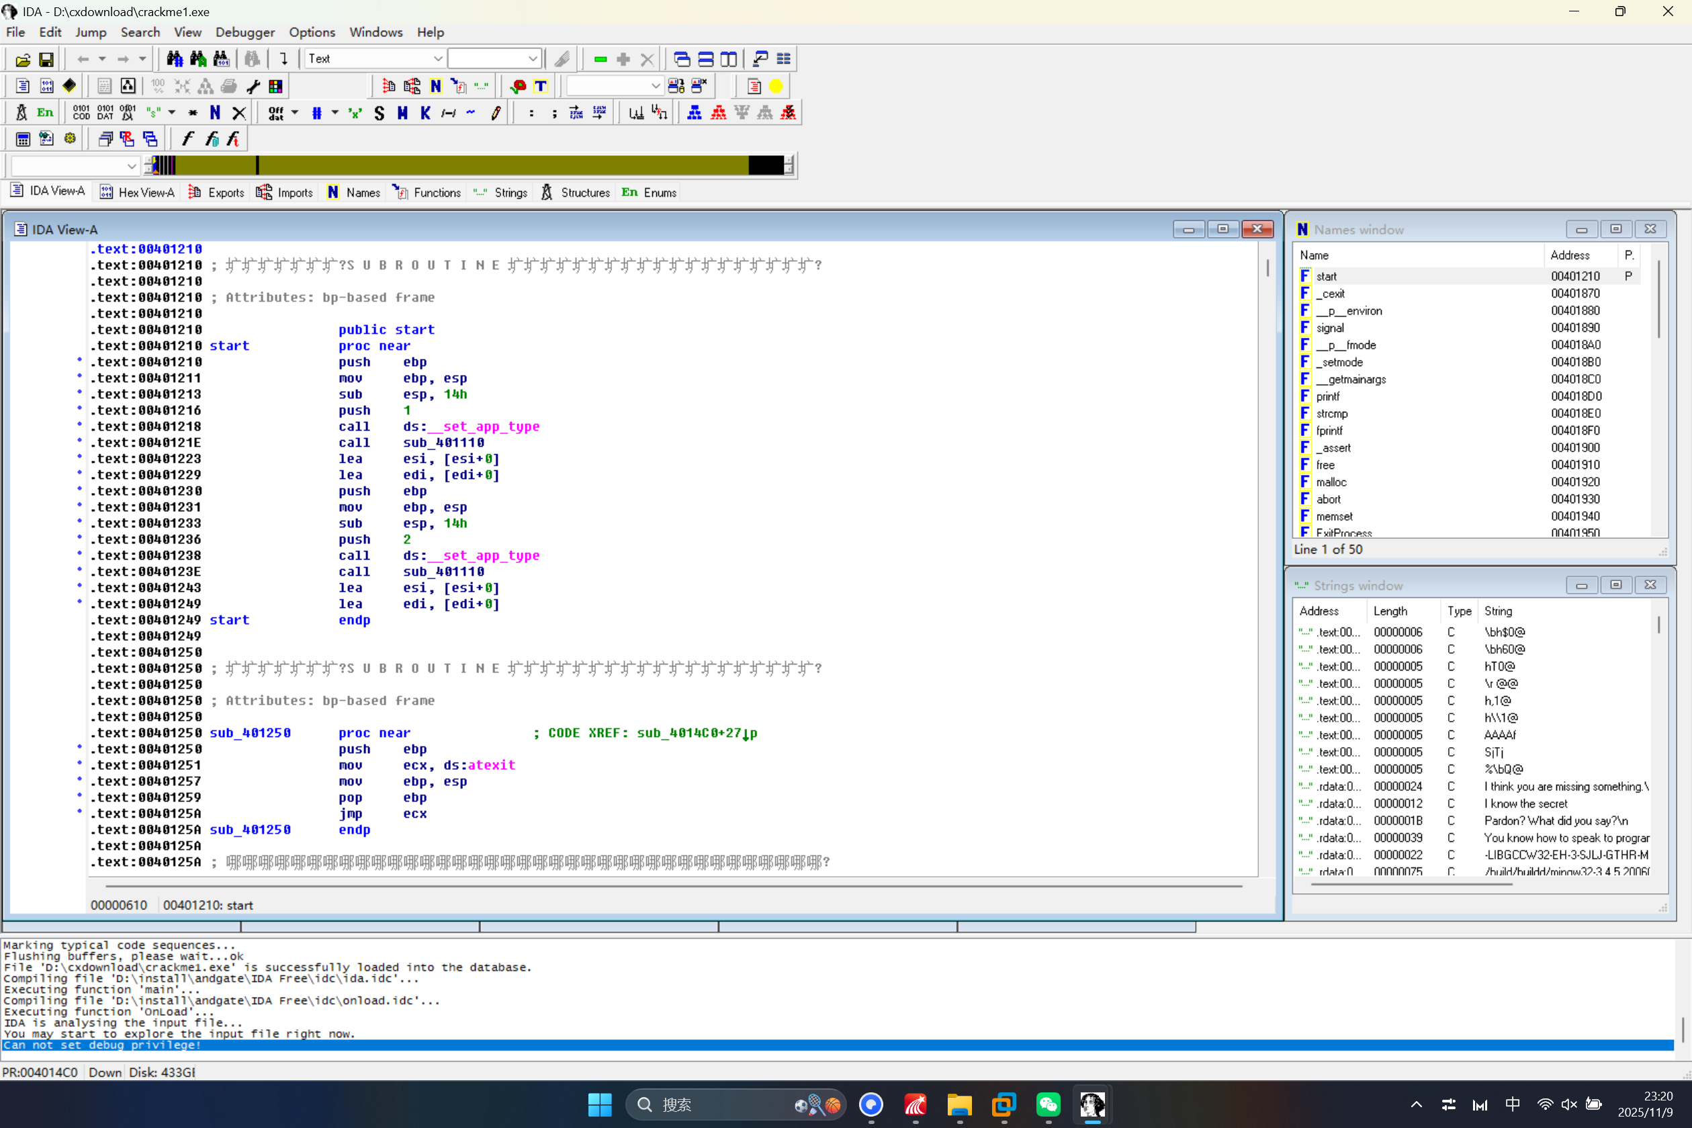1692x1128 pixels.
Task: Expand the empty combo box beside Text
Action: tap(532, 59)
